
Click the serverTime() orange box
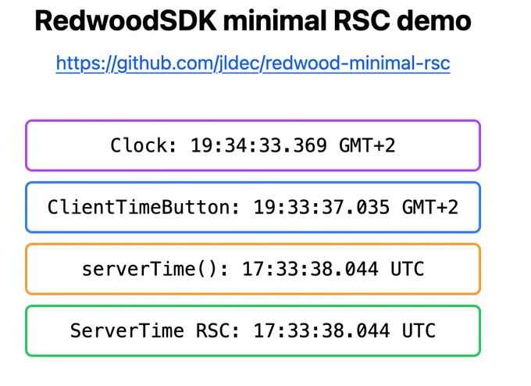(x=253, y=269)
